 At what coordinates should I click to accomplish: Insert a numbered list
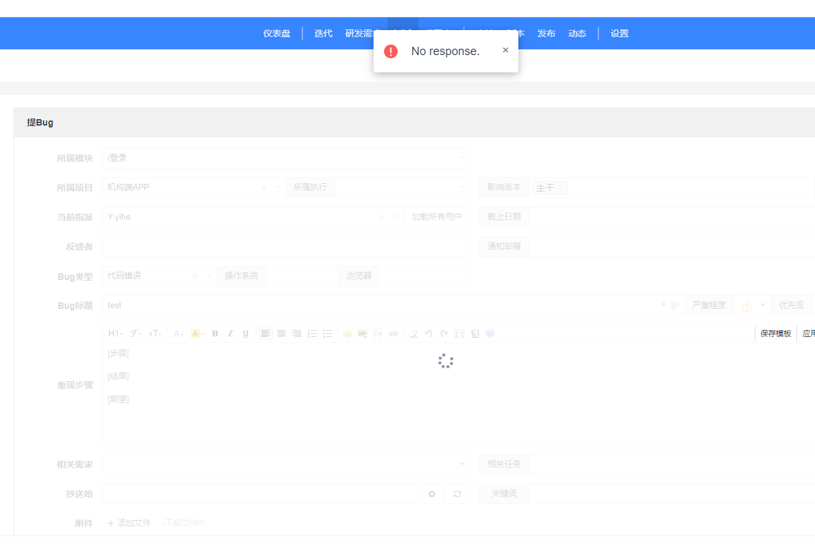313,334
